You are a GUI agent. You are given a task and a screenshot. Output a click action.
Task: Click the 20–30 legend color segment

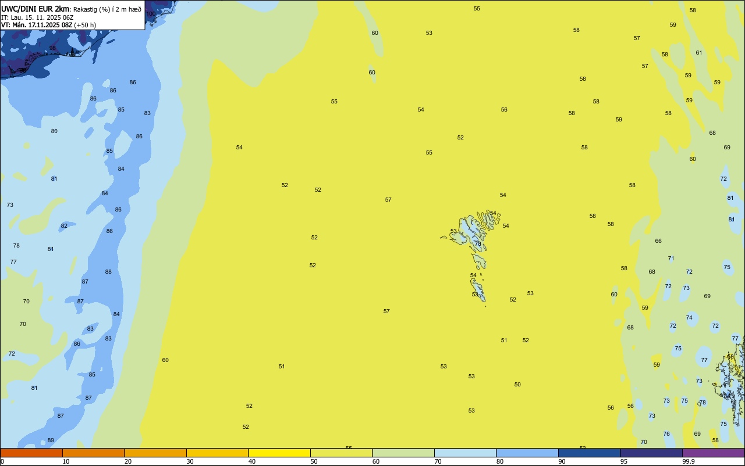(x=155, y=453)
